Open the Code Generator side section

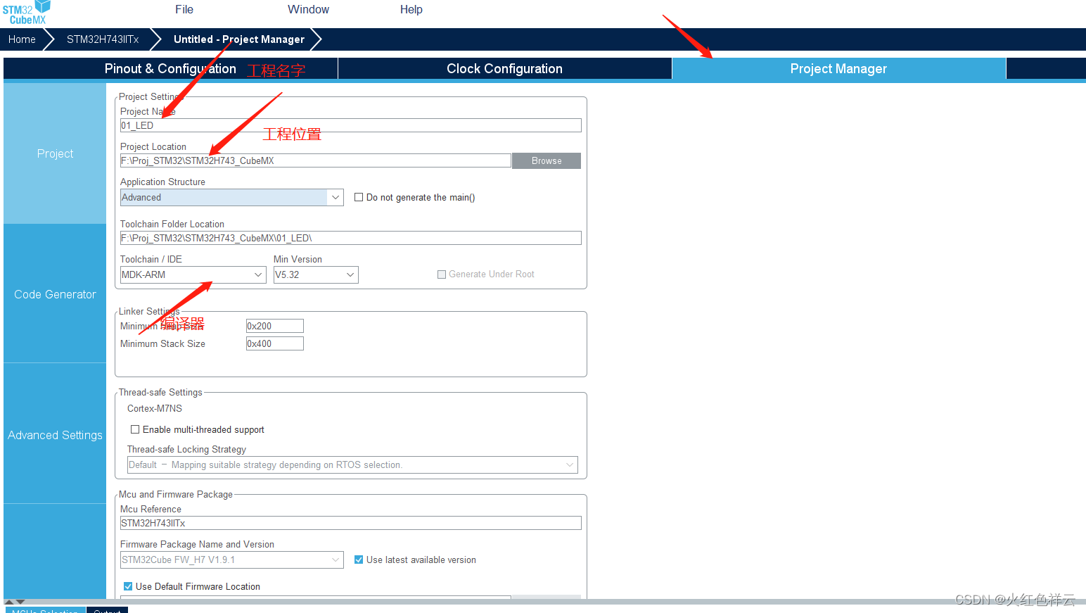point(55,294)
